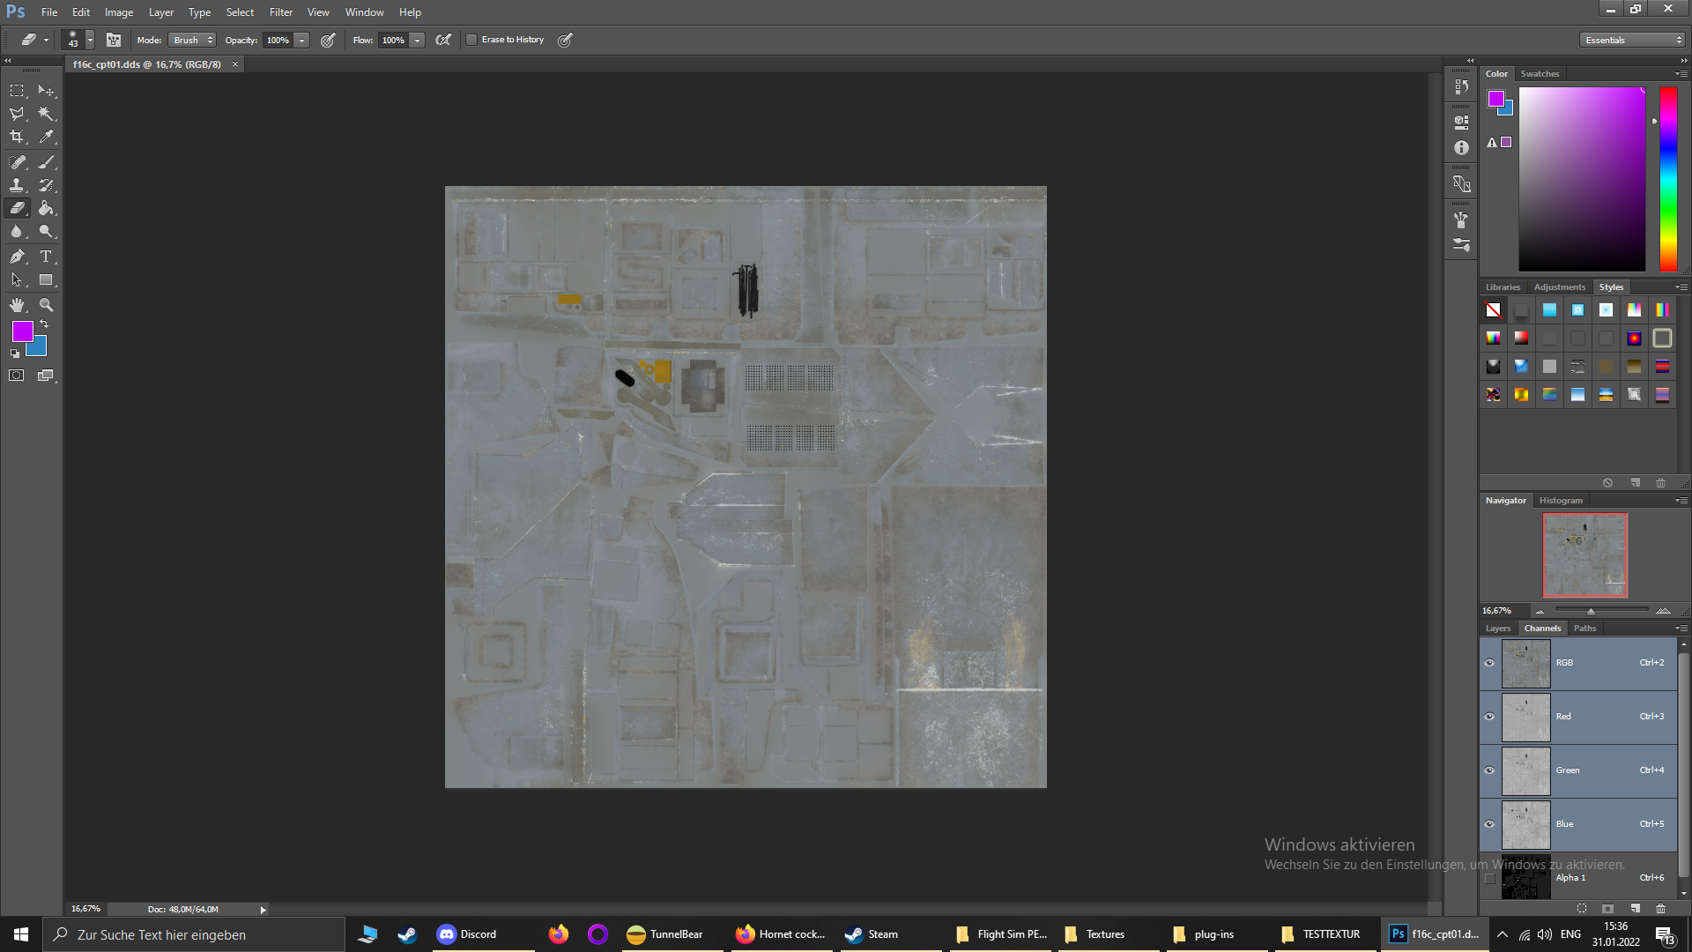1692x952 pixels.
Task: Enable Erase to History checkbox
Action: (x=471, y=40)
